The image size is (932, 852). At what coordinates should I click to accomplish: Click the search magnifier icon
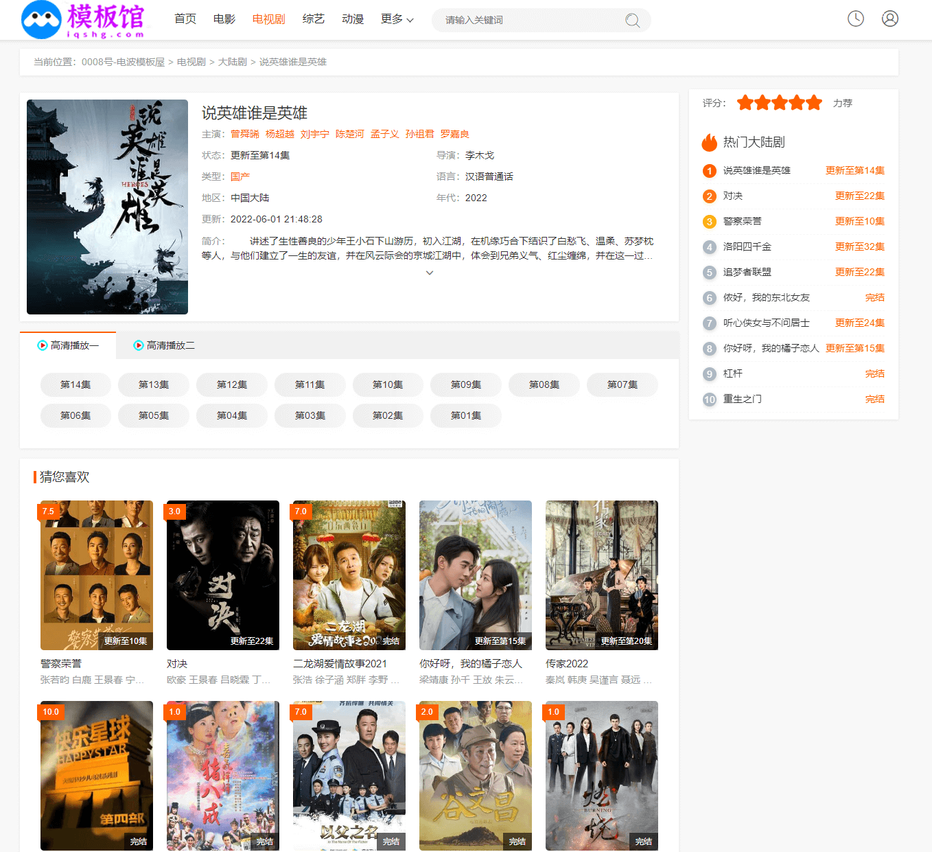pos(632,21)
